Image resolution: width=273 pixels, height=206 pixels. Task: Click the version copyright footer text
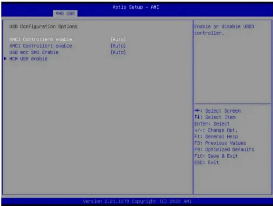click(x=137, y=201)
